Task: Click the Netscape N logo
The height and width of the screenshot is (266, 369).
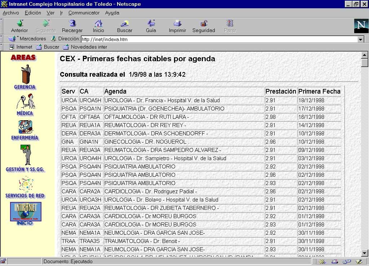Action: click(361, 26)
